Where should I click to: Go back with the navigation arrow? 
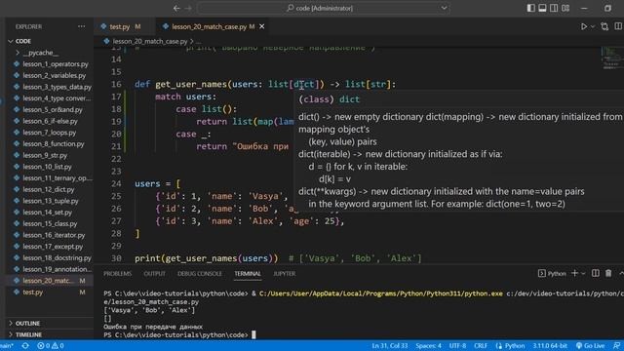(176, 8)
